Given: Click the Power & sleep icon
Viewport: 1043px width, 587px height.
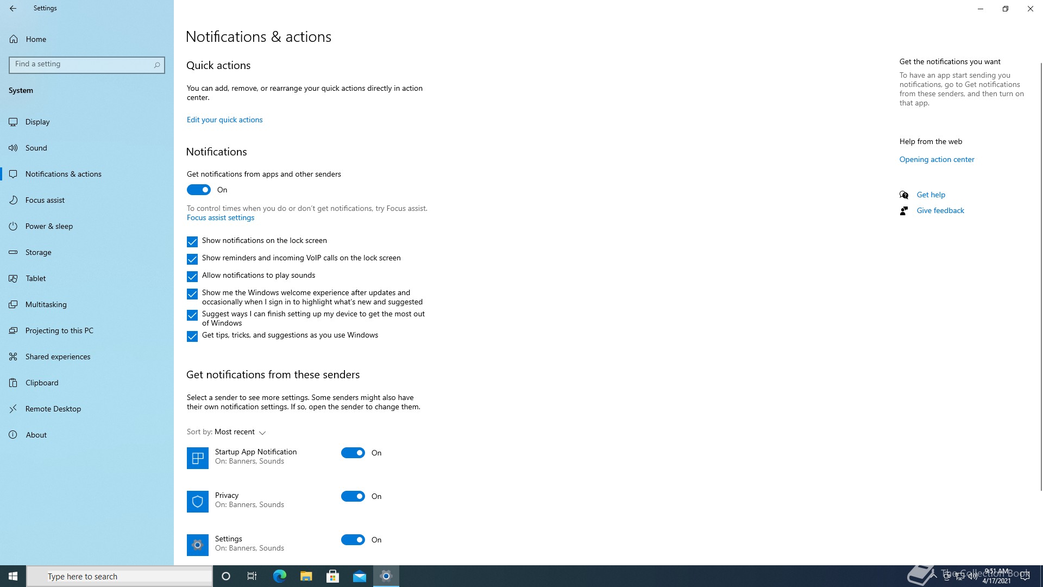Looking at the screenshot, I should 14,226.
